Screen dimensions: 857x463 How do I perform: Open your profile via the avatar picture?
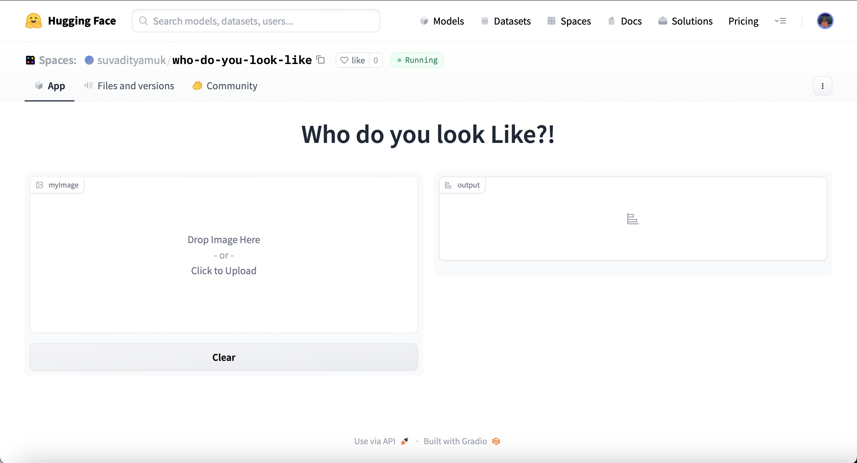point(825,21)
